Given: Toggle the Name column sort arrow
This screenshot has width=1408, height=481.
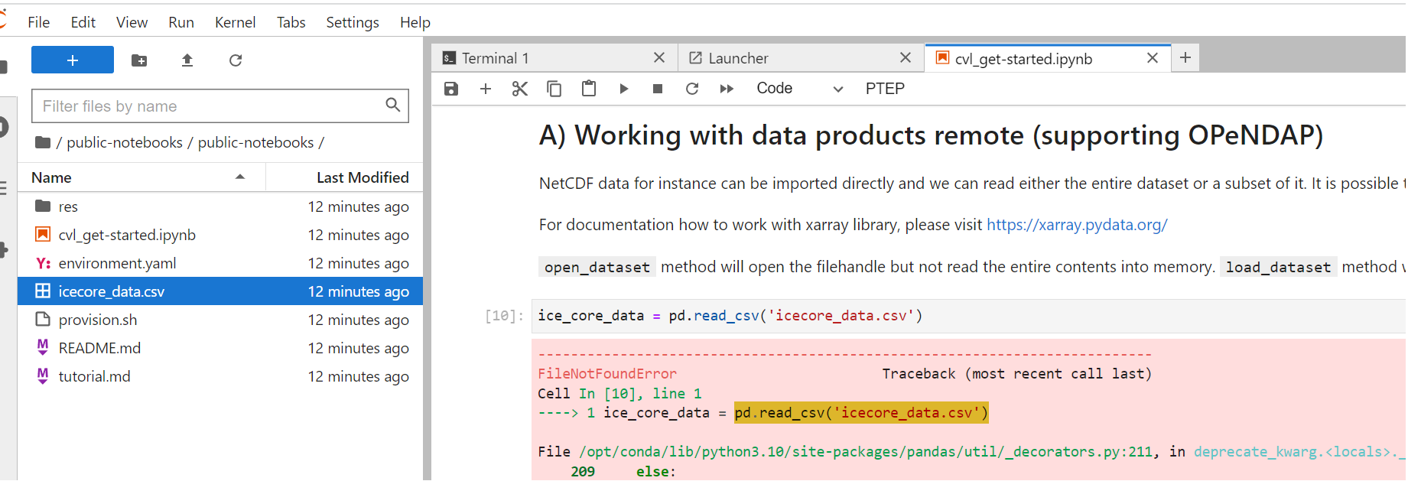Looking at the screenshot, I should click(x=240, y=177).
